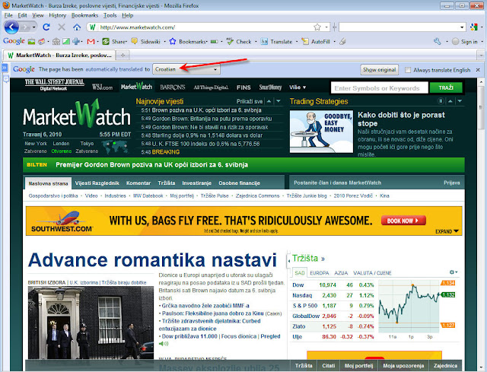Screen dimensions: 487x372
Task: Toggle Always translate English checkbox
Action: pyautogui.click(x=408, y=70)
